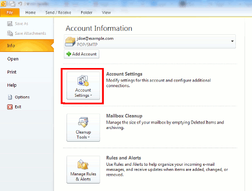Click the Account Settings section heading

124,74
